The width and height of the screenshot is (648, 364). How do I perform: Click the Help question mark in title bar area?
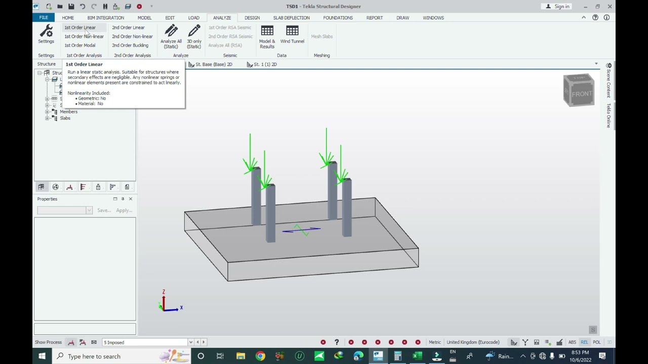coord(595,18)
